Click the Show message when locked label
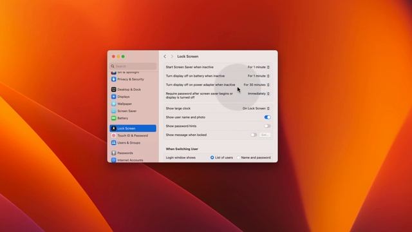The height and width of the screenshot is (232, 412). [x=186, y=135]
